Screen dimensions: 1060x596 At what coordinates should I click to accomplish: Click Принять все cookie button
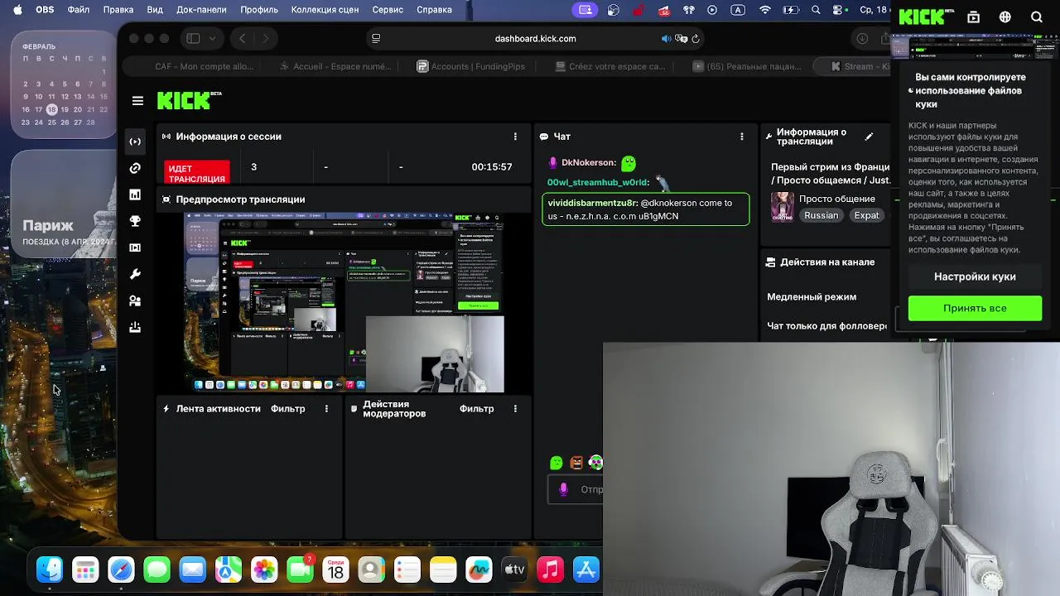click(975, 308)
